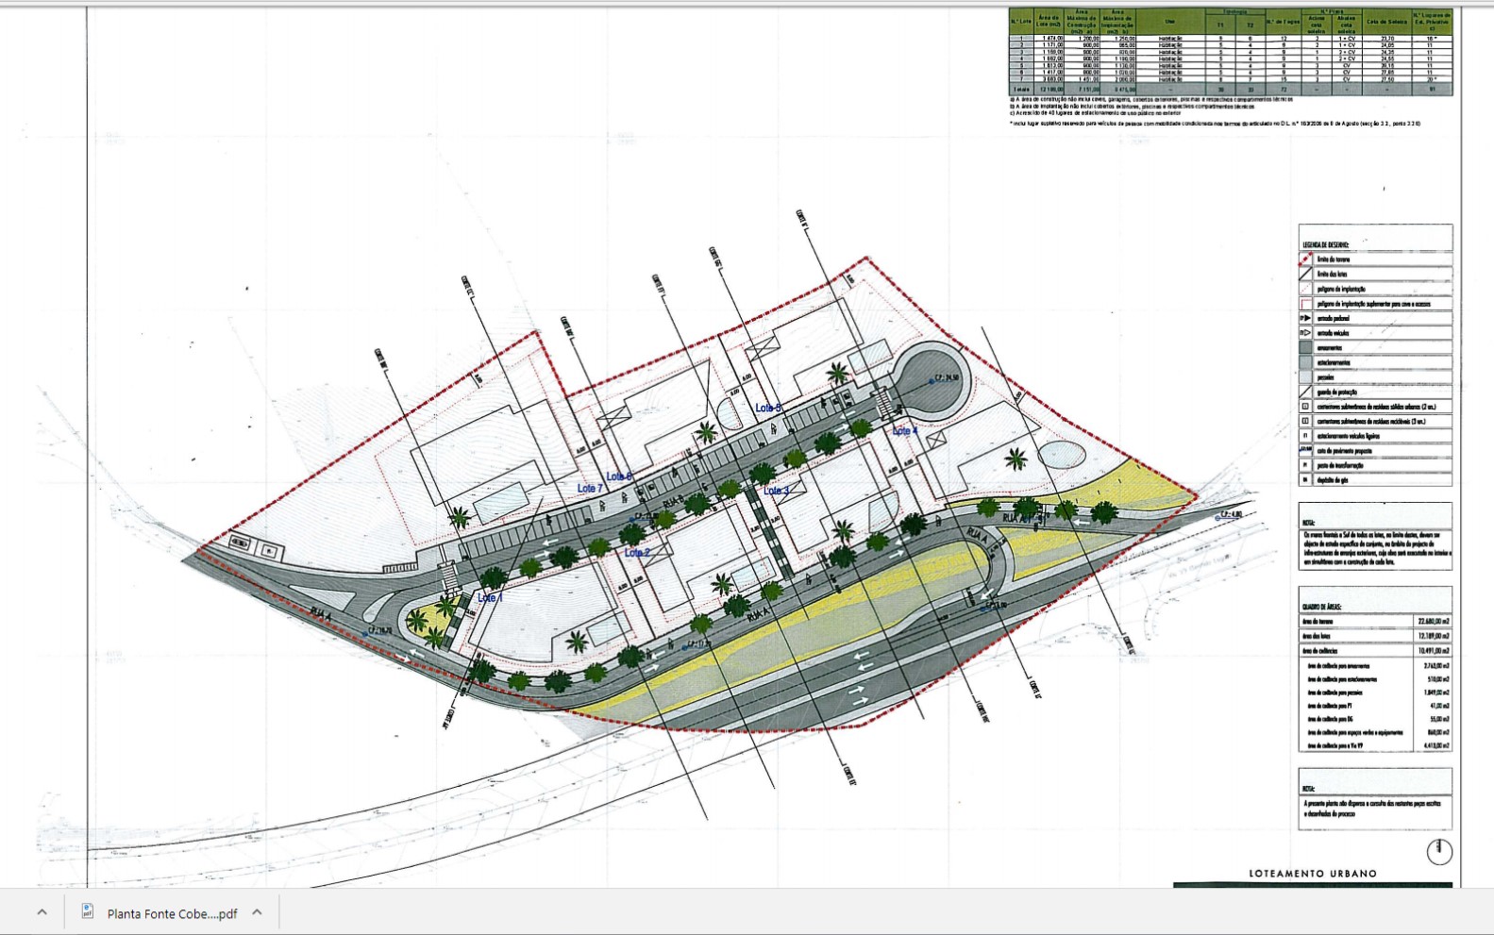Click the 'Lote 2' lot label
The width and height of the screenshot is (1494, 935).
636,553
